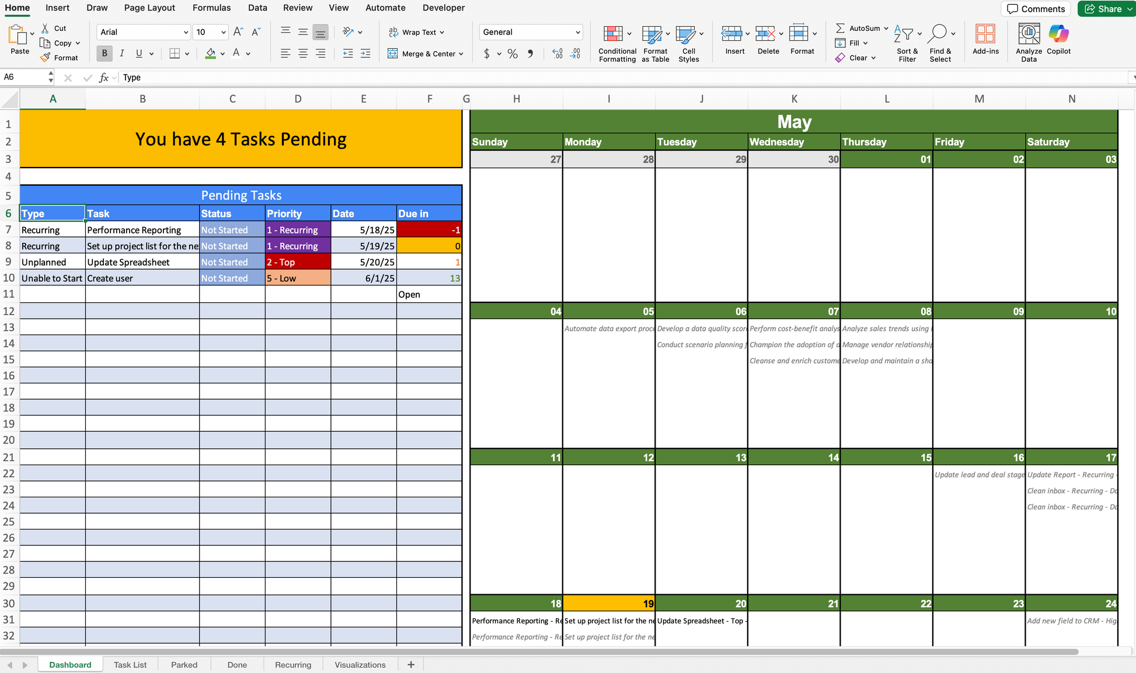Open the Arial font name dropdown
Image resolution: width=1136 pixels, height=673 pixels.
tap(186, 32)
